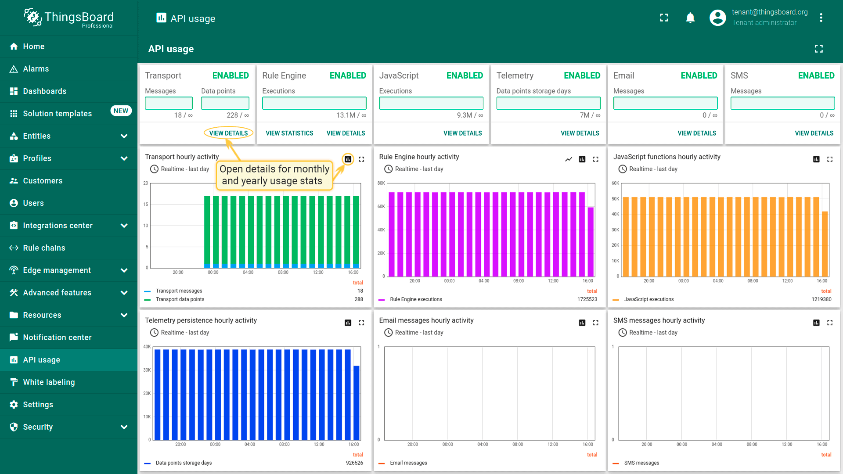Expand the Edge management chevron
843x474 pixels.
[124, 270]
